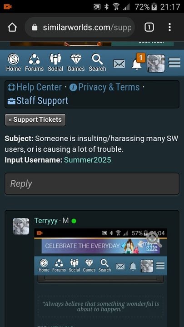The height and width of the screenshot is (327, 184).
Task: Tap the browser home icon
Action: coord(12,27)
